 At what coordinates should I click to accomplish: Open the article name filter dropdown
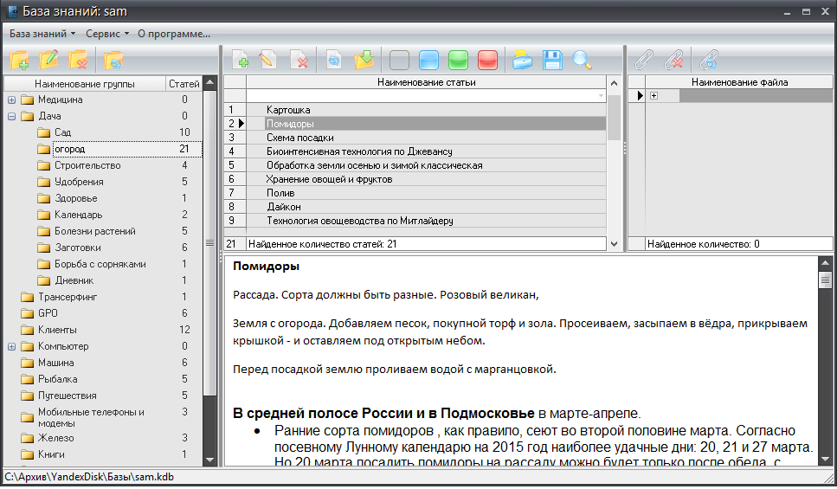[601, 95]
